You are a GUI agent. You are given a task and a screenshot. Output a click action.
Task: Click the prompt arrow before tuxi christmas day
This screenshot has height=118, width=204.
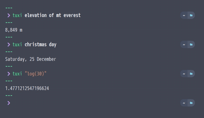click(9, 45)
